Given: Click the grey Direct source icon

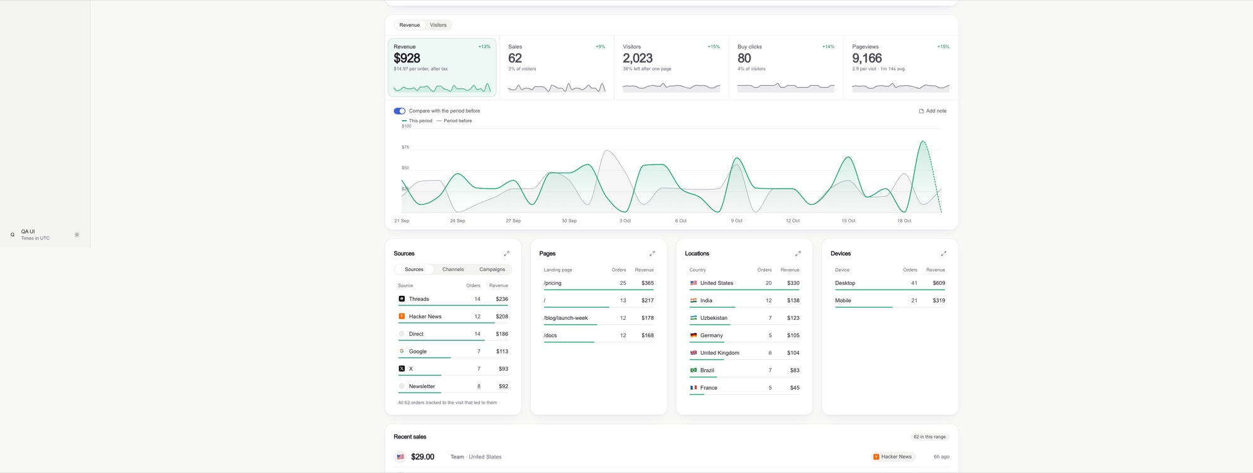Looking at the screenshot, I should [402, 334].
